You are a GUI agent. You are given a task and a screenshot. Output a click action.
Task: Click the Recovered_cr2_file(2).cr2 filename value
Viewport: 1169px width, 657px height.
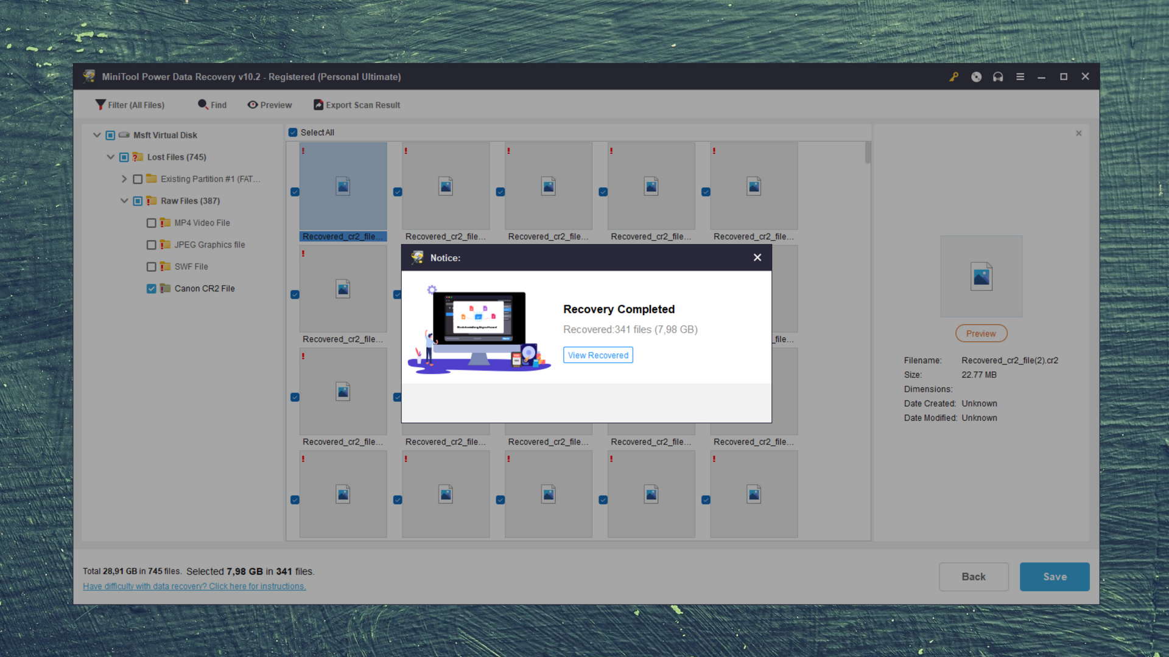(1010, 361)
